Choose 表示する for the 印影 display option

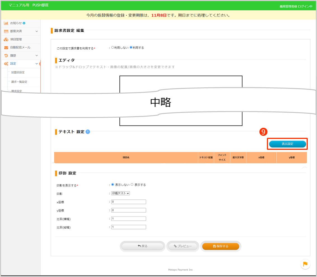point(132,185)
